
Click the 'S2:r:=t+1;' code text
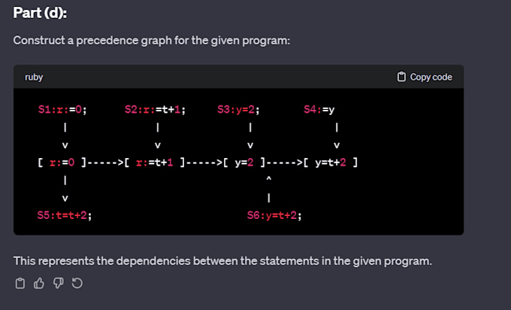155,109
